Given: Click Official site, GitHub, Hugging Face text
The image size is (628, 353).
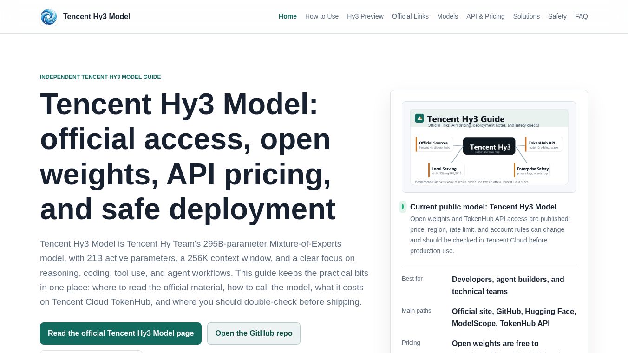Looking at the screenshot, I should 514,317.
